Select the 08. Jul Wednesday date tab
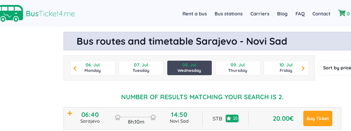This screenshot has width=351, height=131. tap(189, 68)
